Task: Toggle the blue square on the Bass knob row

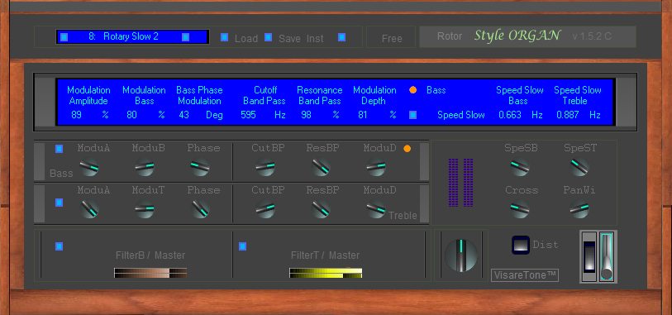Action: [60, 149]
